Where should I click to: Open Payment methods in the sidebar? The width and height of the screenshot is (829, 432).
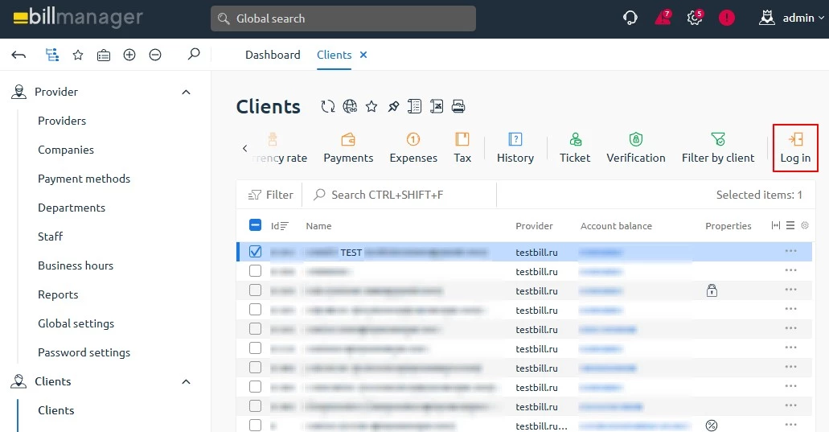pyautogui.click(x=84, y=179)
